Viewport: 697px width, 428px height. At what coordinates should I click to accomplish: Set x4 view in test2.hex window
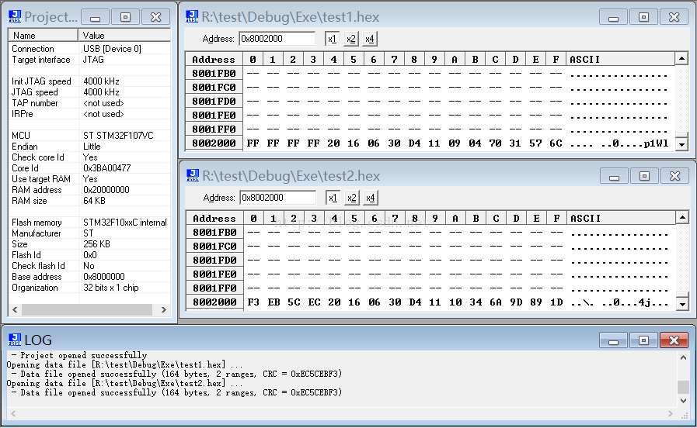pyautogui.click(x=371, y=198)
